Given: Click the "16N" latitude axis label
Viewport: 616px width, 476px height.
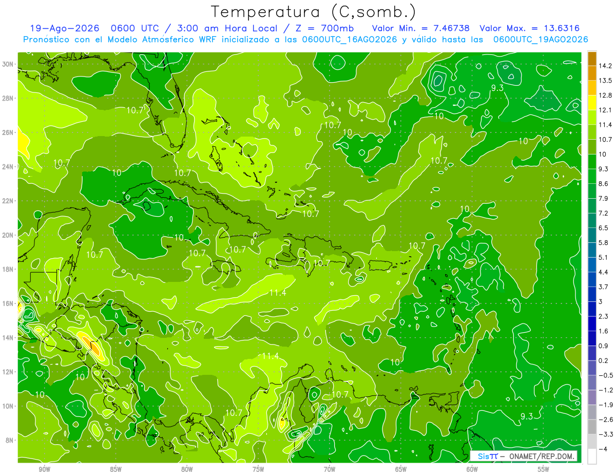Looking at the screenshot, I should (x=9, y=303).
